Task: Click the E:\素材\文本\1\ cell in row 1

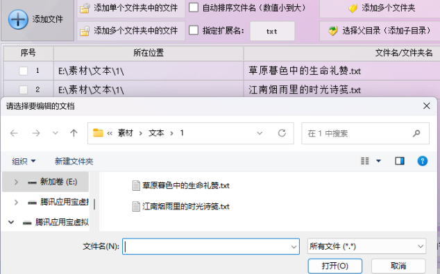Action: click(x=149, y=71)
